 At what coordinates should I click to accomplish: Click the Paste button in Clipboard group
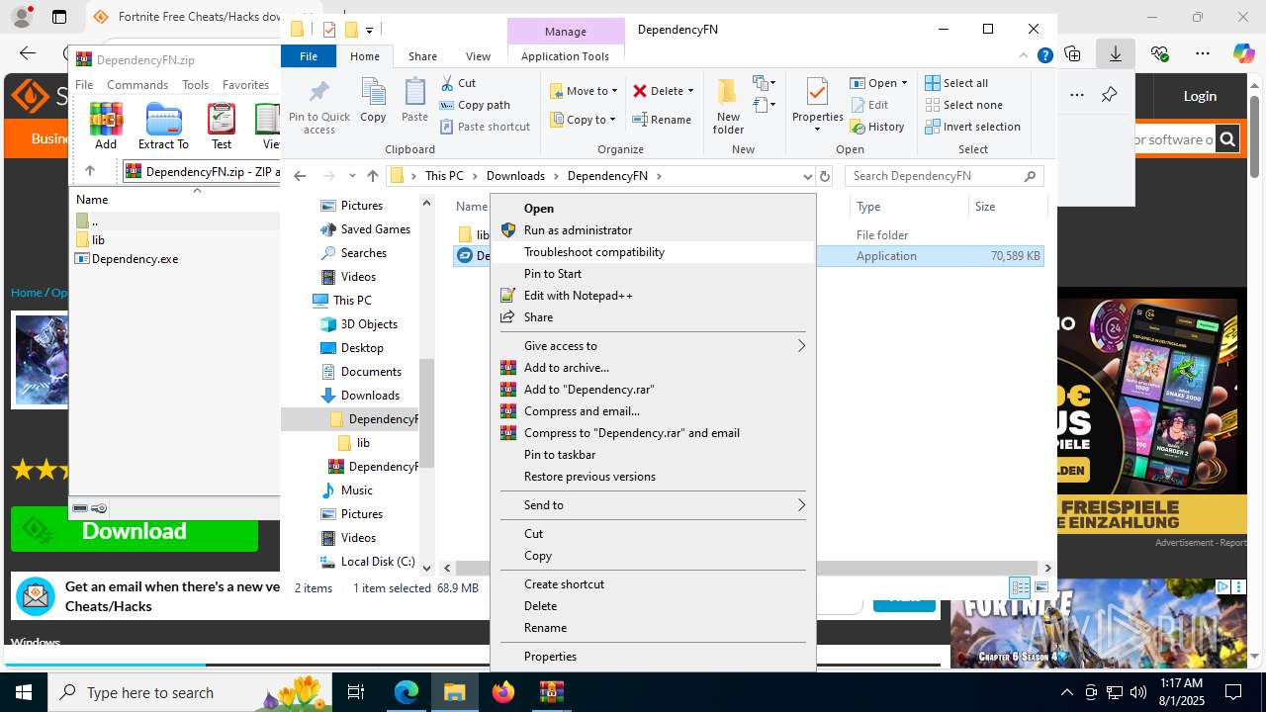[414, 100]
